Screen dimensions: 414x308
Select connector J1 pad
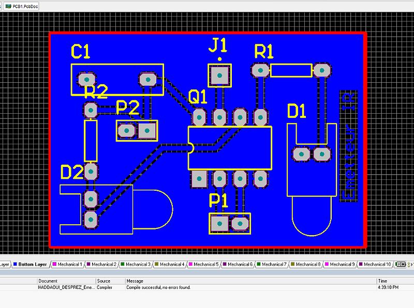219,75
